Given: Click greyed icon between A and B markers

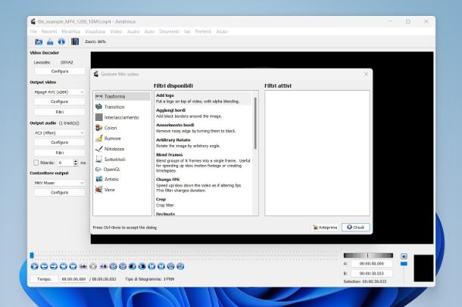Looking at the screenshot, I should [93, 266].
